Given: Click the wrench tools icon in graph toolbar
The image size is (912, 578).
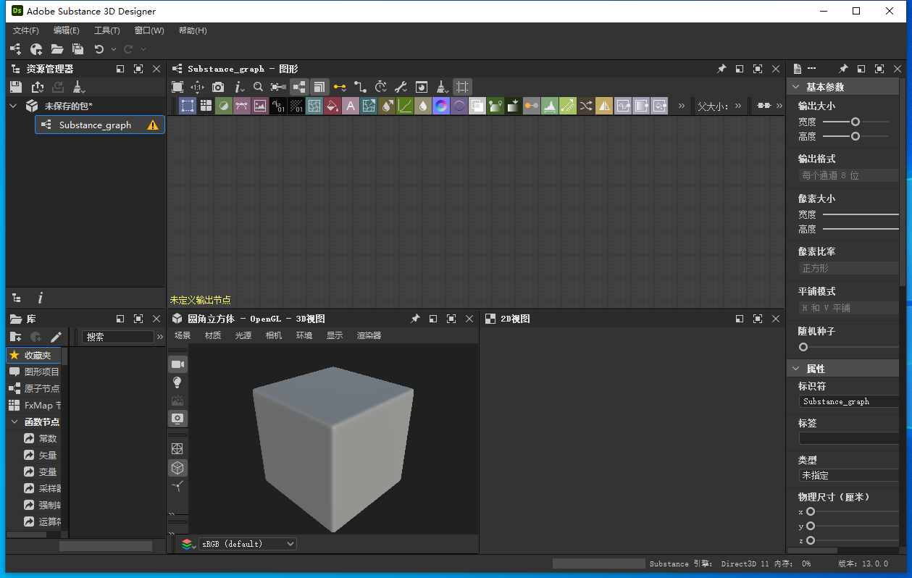Looking at the screenshot, I should click(x=401, y=87).
